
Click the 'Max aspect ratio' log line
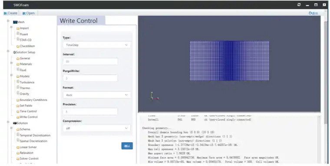pos(169,153)
